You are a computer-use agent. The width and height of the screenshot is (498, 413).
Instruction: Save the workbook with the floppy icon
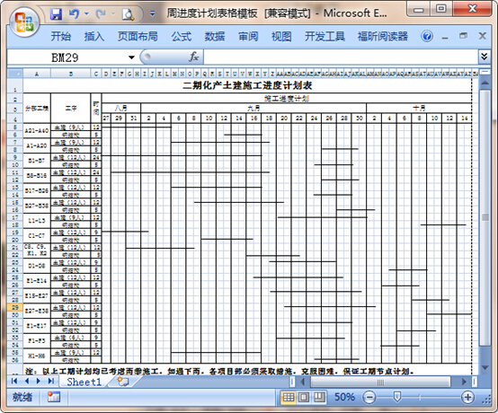tap(56, 13)
